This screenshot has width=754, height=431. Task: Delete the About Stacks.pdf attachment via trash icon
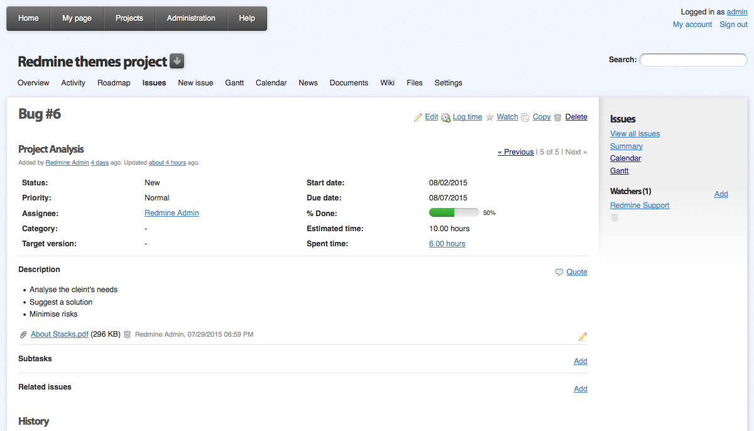tap(127, 335)
